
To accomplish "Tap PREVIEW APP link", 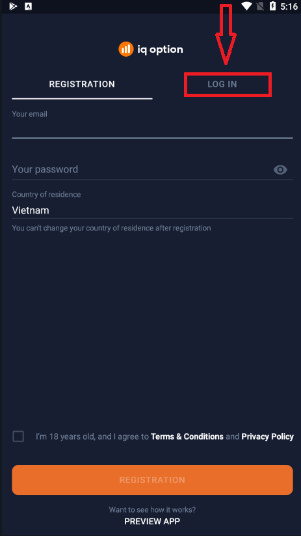I will [152, 521].
